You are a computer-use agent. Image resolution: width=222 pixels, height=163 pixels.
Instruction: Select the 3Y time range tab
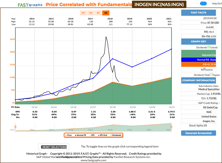[x=98, y=13]
